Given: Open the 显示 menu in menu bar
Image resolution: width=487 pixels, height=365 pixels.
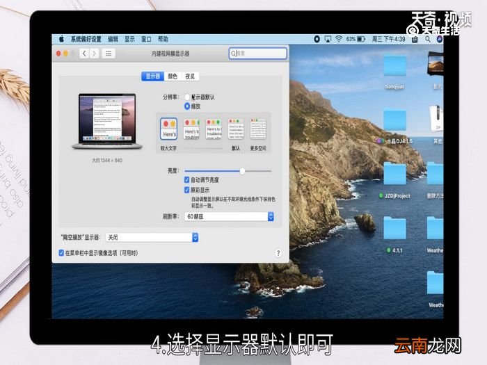Looking at the screenshot, I should (129, 39).
